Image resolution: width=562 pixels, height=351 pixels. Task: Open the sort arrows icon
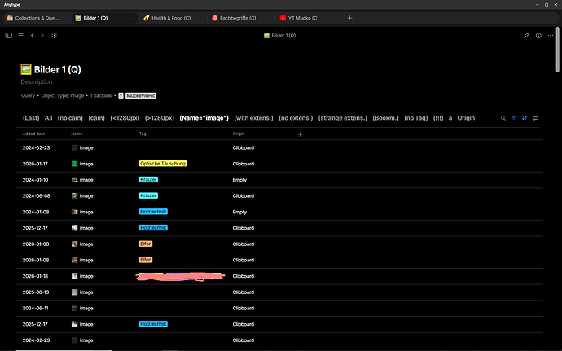pos(525,118)
